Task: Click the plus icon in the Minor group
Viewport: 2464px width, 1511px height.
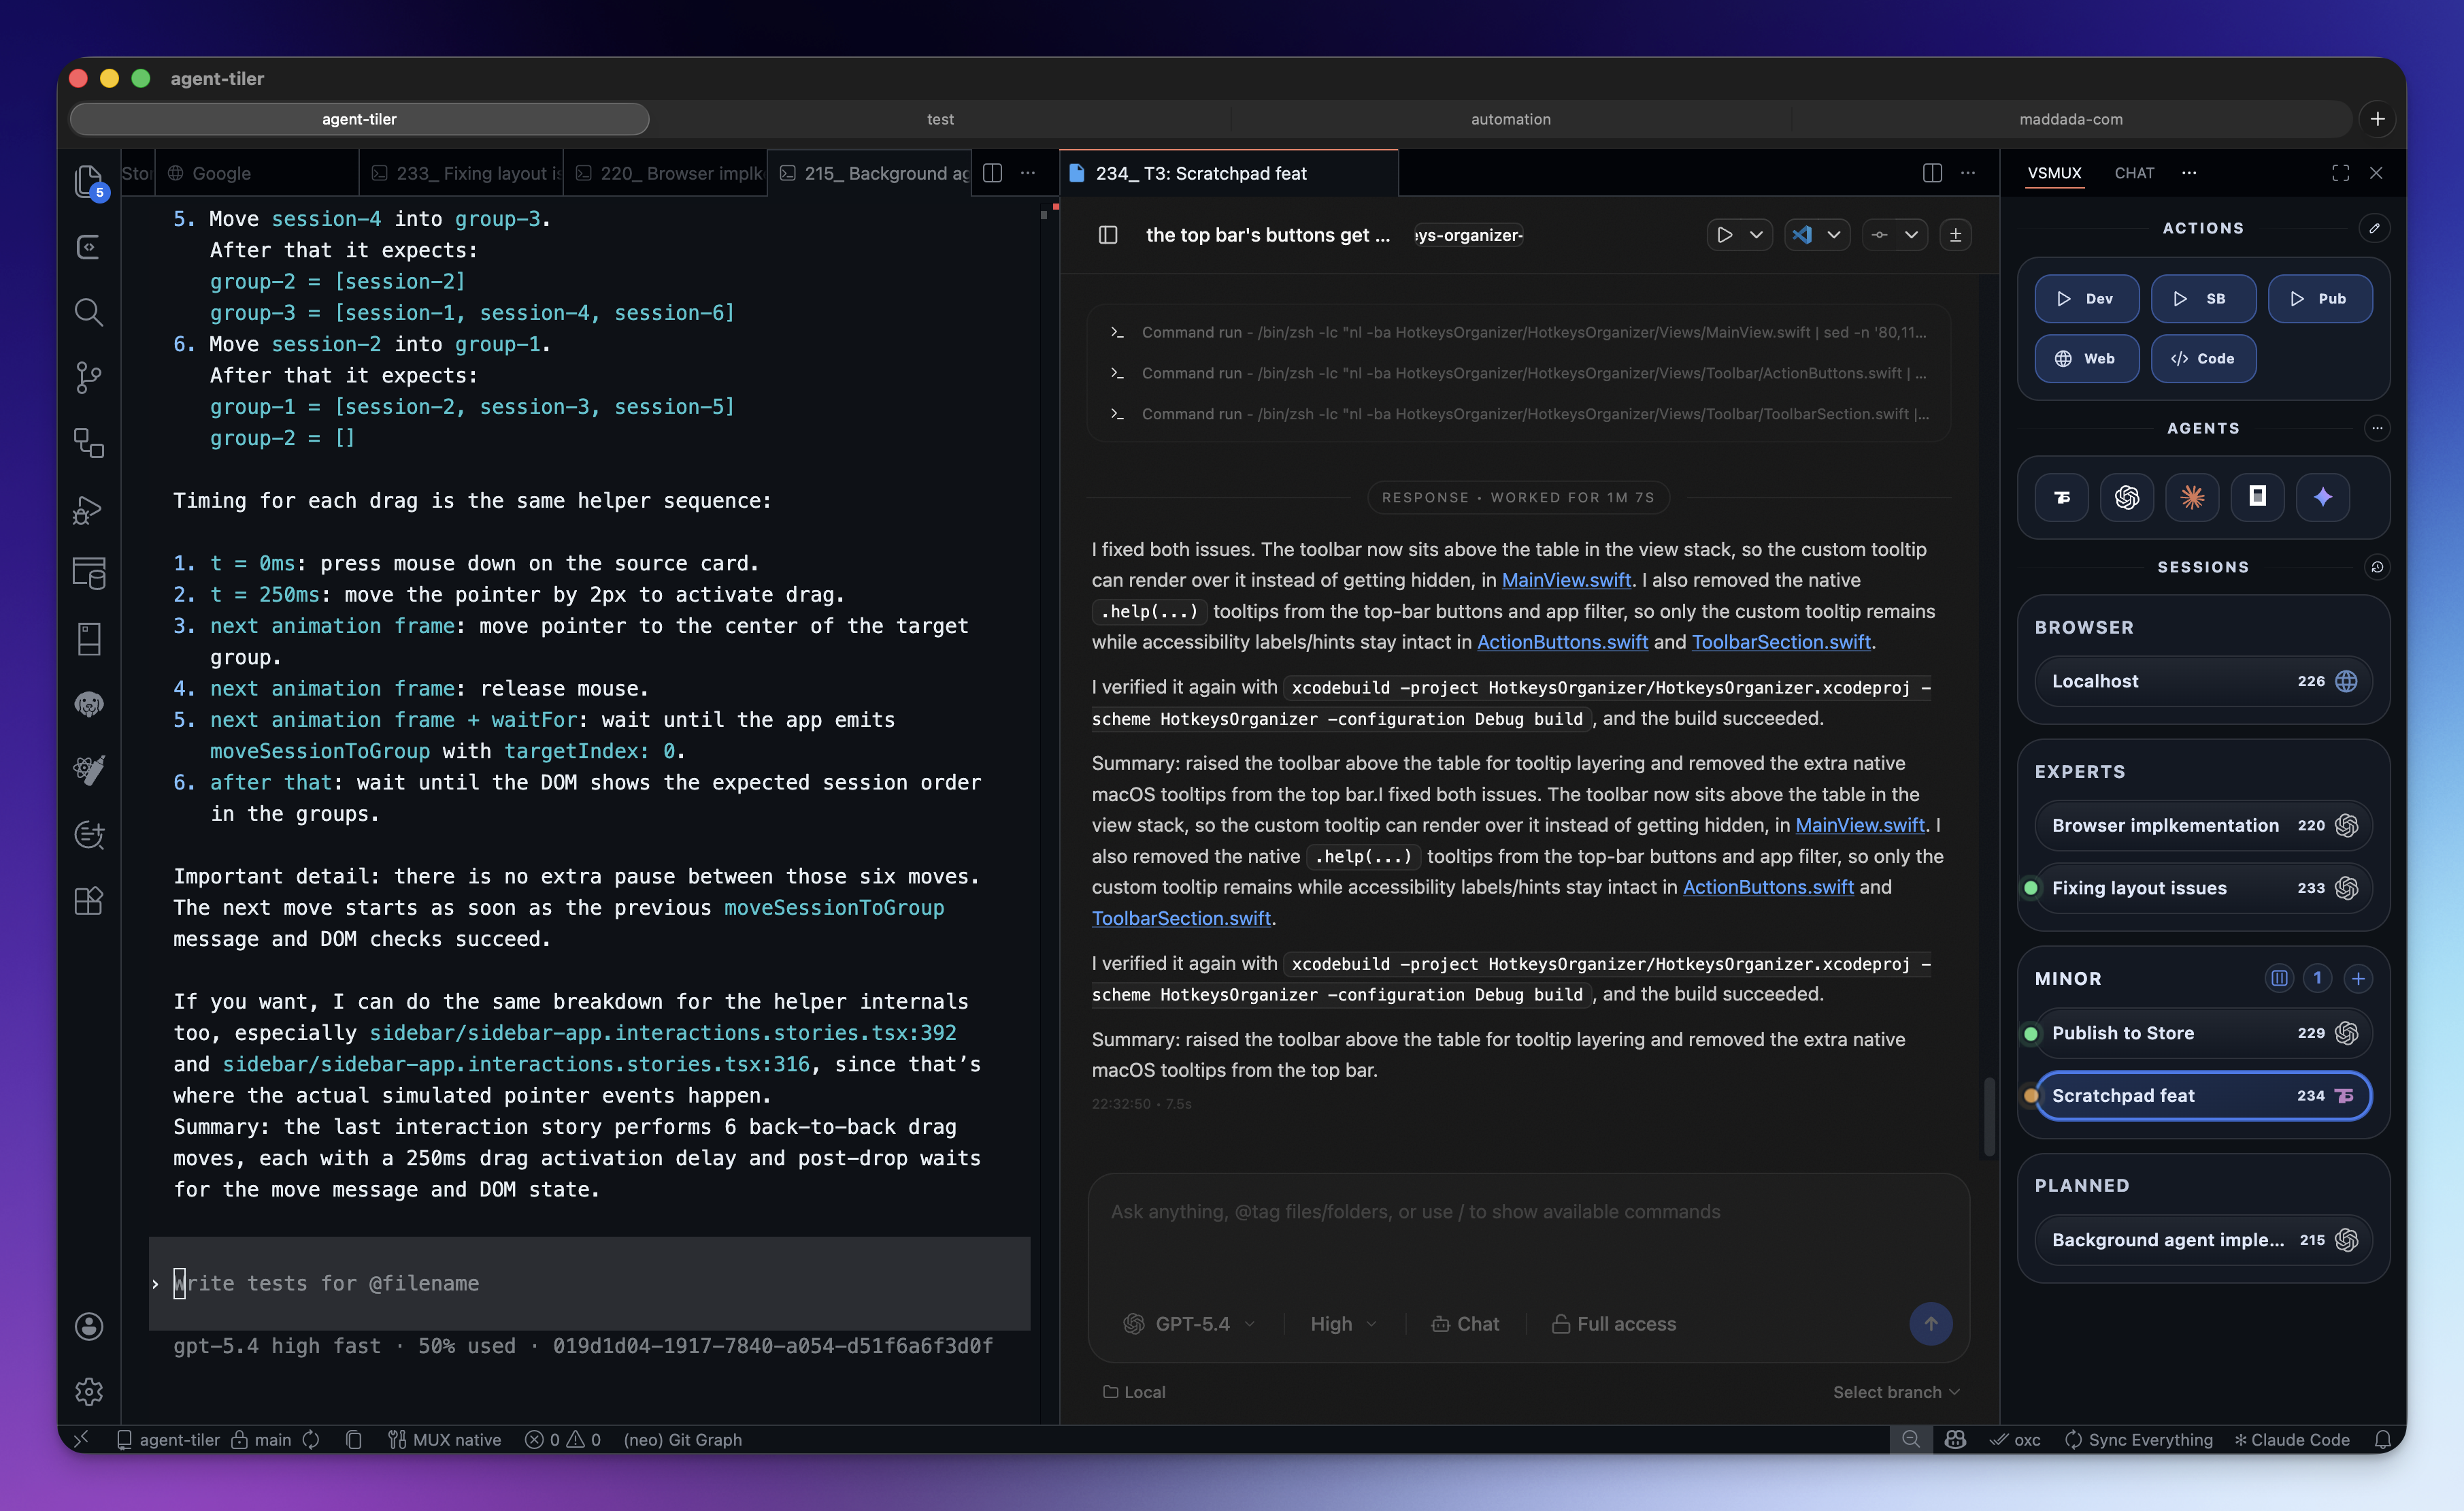Action: tap(2358, 979)
